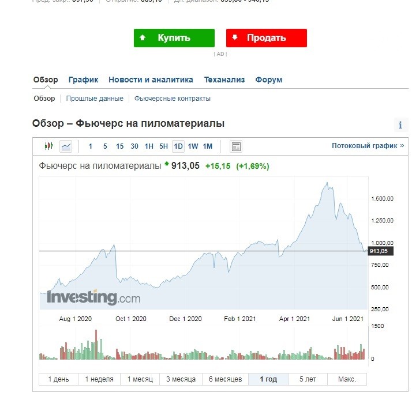Click the green Купить buy button
Viewport: 412px width, 400px height.
(174, 38)
